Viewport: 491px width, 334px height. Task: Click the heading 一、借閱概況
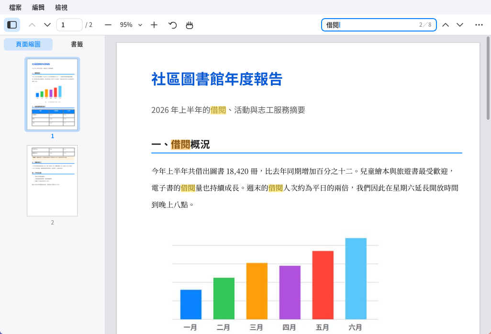coord(180,144)
